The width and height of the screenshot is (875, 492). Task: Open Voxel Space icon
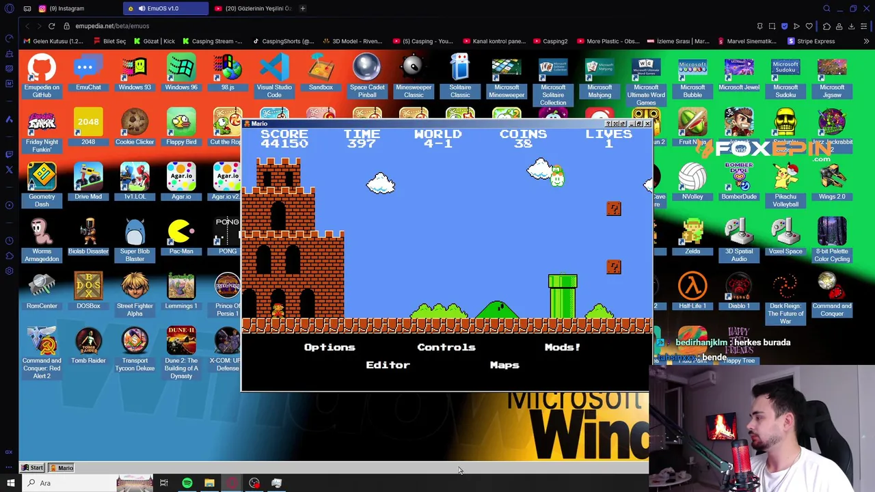click(x=785, y=236)
